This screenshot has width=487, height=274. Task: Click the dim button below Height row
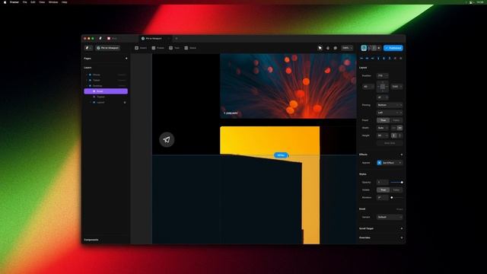tap(390, 143)
